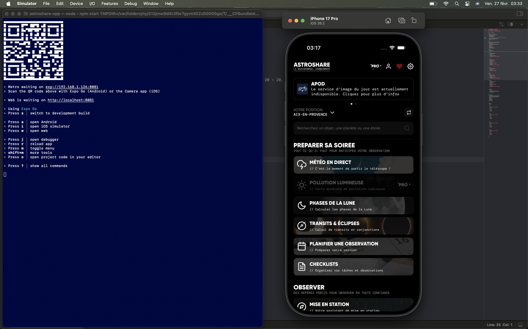Tap the PRO+ badge in the Astroshare header

376,66
